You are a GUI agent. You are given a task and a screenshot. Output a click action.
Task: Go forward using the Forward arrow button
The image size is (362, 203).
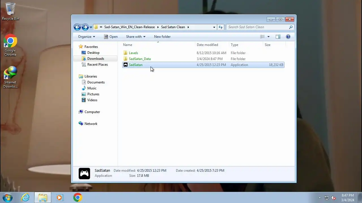pos(85,27)
